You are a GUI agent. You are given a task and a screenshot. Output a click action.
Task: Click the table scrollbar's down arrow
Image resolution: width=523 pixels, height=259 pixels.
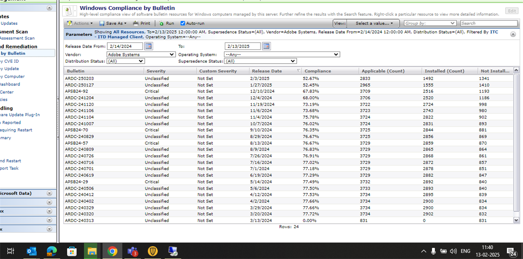point(516,221)
